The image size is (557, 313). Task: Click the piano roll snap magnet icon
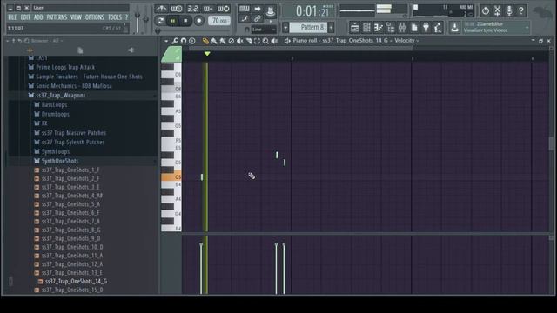coord(184,41)
